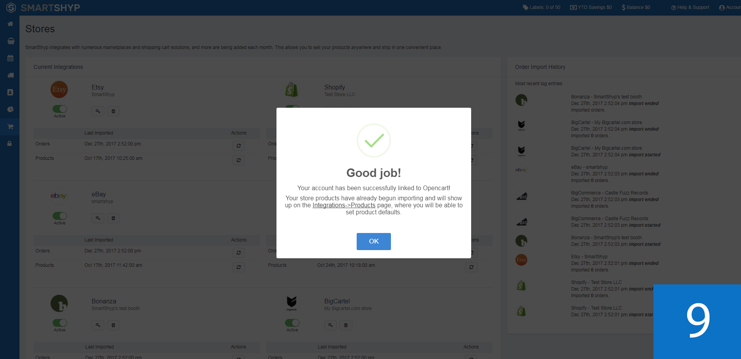741x359 pixels.
Task: Click the Etsy store name heading
Action: pos(98,87)
